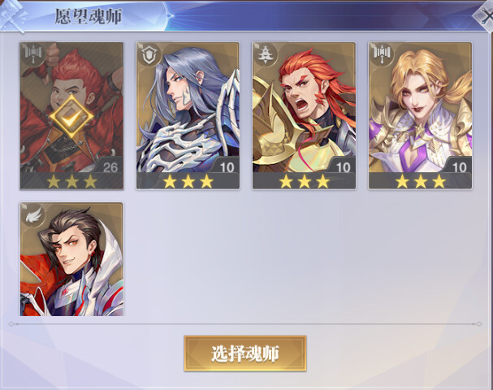
Task: Click the weapon class icon on the blonde card
Action: 382,54
